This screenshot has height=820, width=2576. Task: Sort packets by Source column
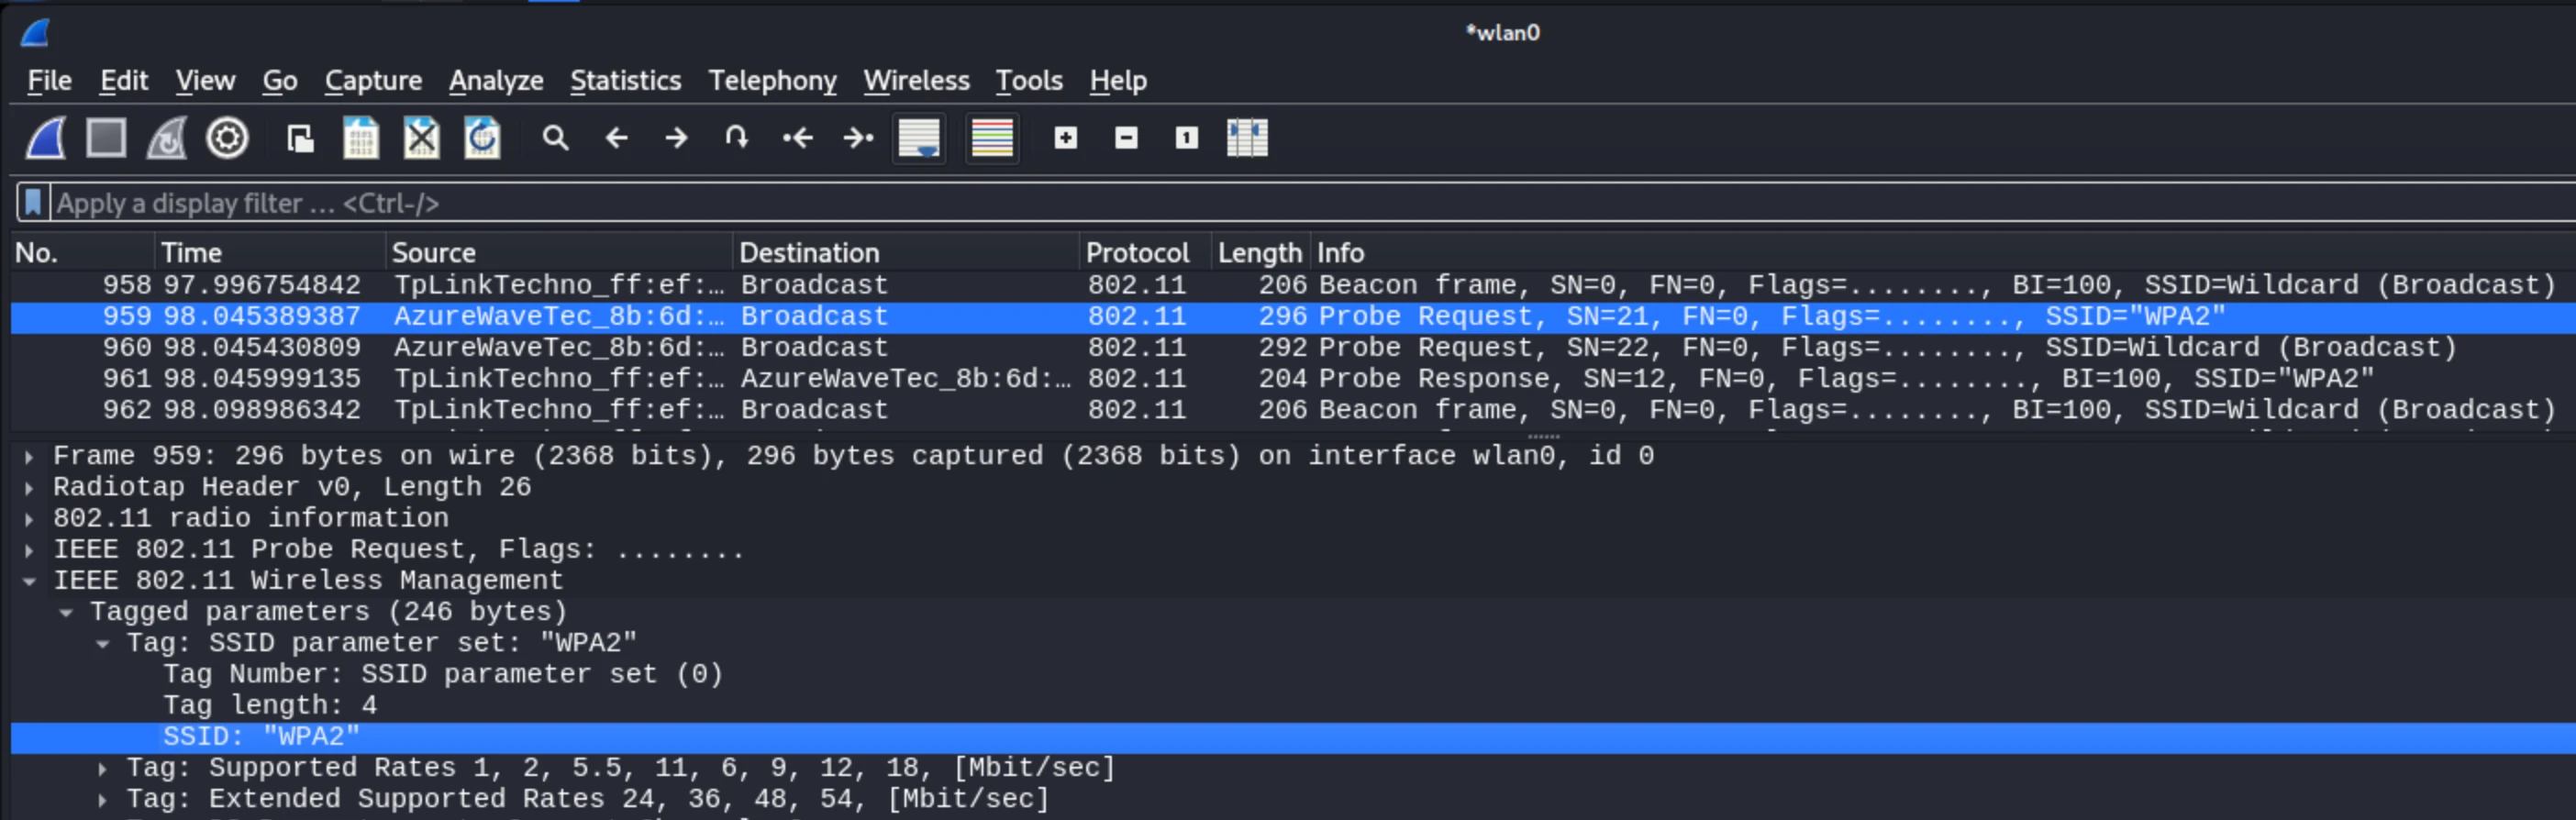pos(559,253)
